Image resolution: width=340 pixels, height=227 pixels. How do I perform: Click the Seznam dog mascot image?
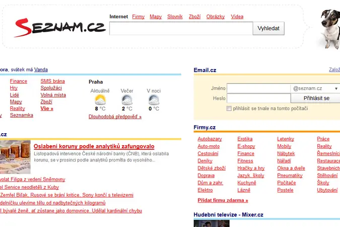pyautogui.click(x=330, y=29)
